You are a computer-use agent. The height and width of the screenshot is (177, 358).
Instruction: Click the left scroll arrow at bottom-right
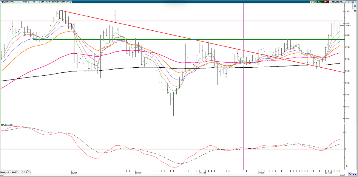(x=353, y=174)
